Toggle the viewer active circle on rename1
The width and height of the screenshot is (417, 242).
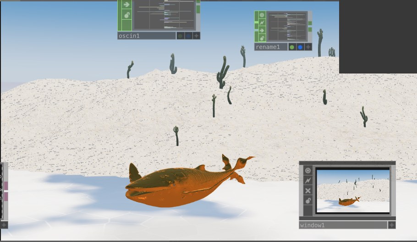(262, 15)
